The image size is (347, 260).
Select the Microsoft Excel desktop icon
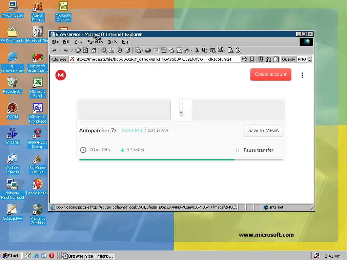pos(38,88)
